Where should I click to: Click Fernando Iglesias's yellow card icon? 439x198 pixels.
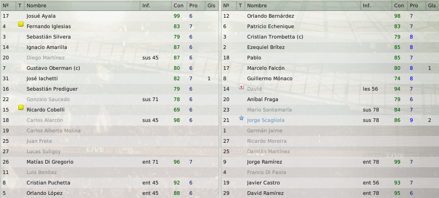(x=21, y=24)
